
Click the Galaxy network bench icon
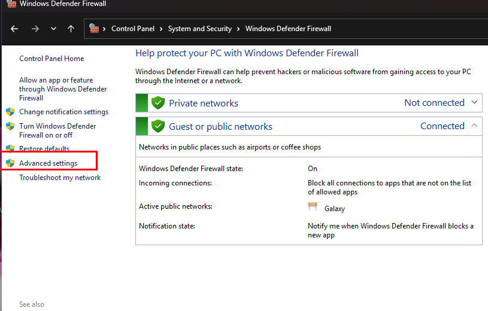pos(313,207)
